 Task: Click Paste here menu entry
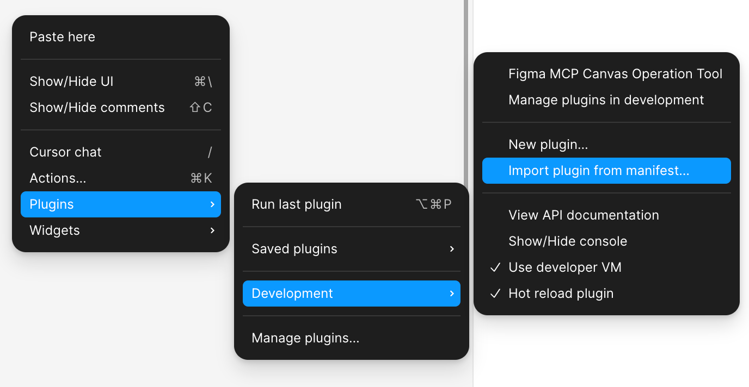[62, 37]
